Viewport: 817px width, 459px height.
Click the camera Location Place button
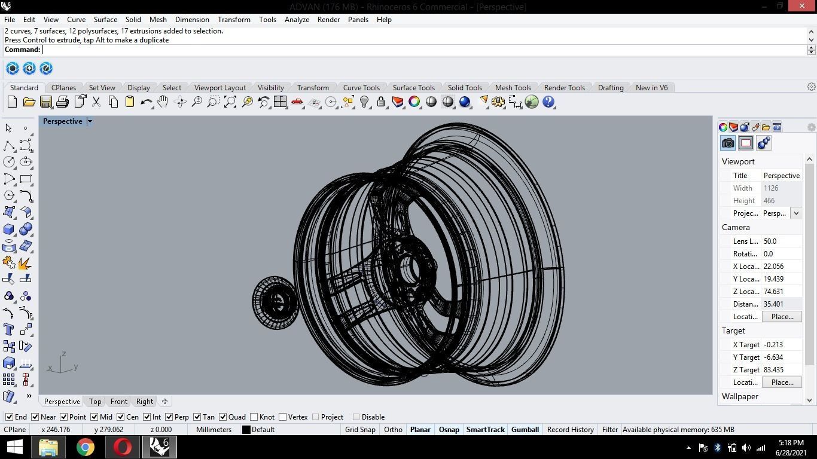782,317
